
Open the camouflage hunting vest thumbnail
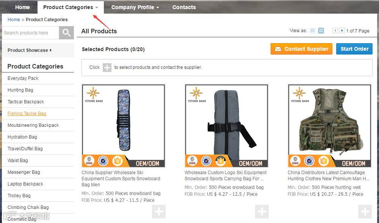[x=330, y=126]
